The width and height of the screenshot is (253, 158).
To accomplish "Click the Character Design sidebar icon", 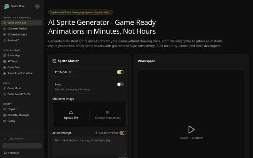I will pyautogui.click(x=4, y=28).
